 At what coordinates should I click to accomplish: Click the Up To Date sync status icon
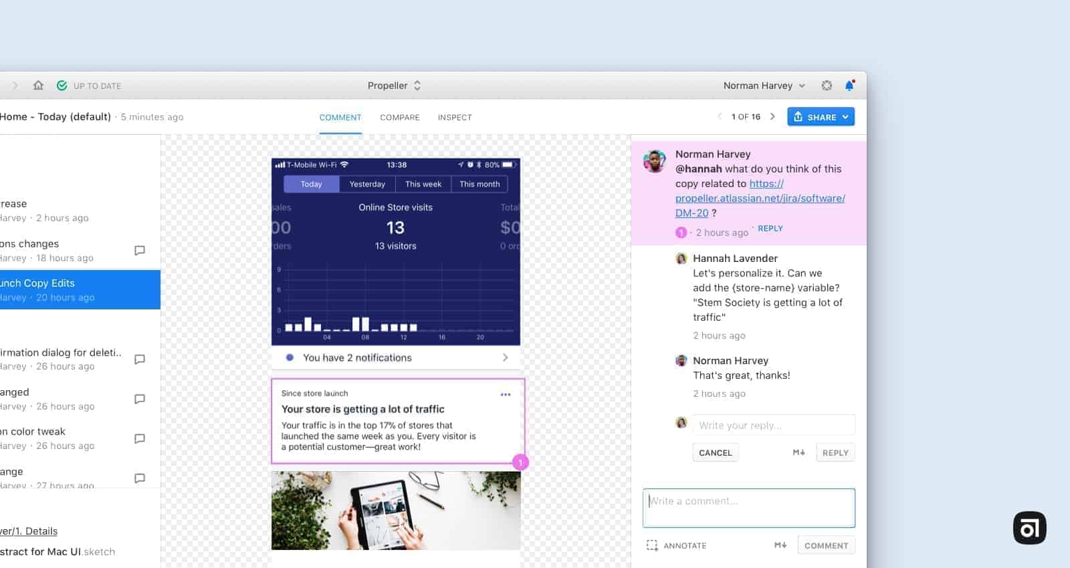(62, 86)
